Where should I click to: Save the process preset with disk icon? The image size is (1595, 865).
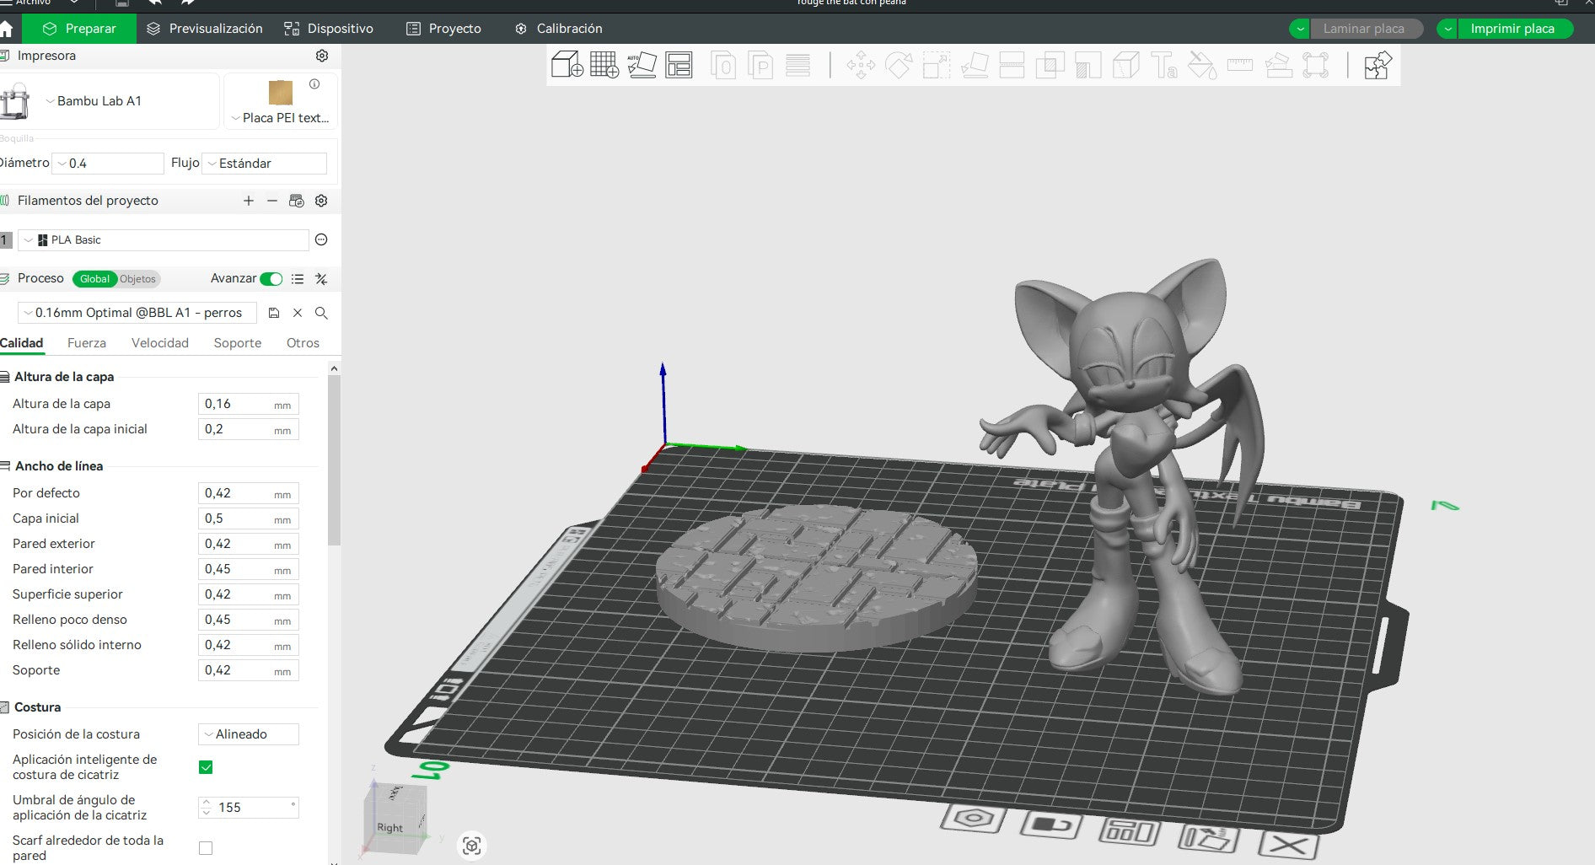pyautogui.click(x=274, y=313)
